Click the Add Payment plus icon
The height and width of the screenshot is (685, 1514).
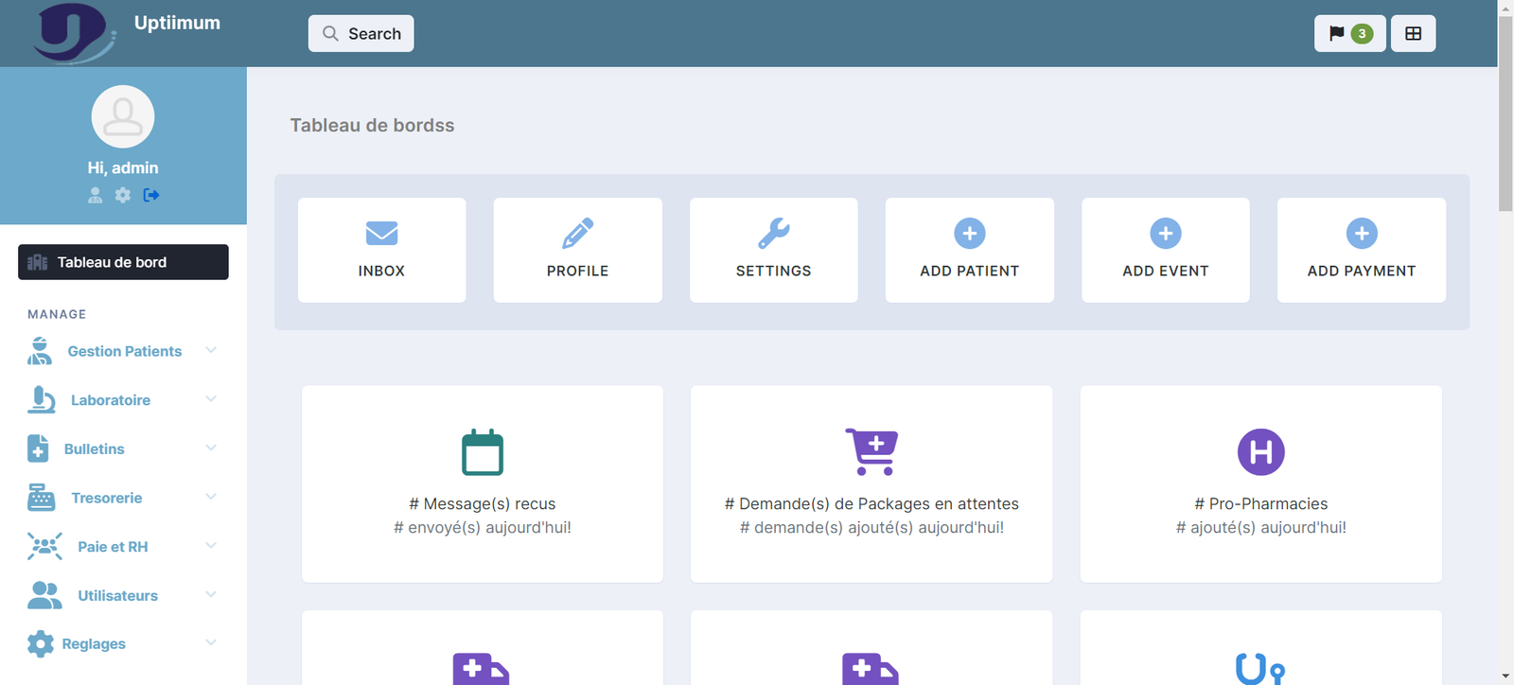(1361, 233)
